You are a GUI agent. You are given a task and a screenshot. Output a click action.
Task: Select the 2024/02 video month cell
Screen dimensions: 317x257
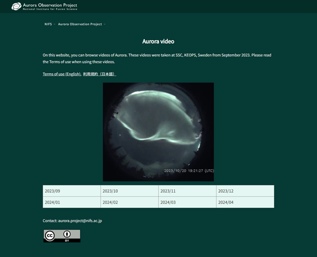[130, 202]
